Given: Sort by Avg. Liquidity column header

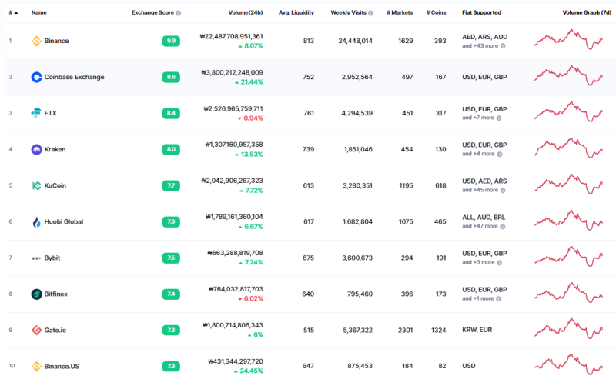Looking at the screenshot, I should [296, 12].
